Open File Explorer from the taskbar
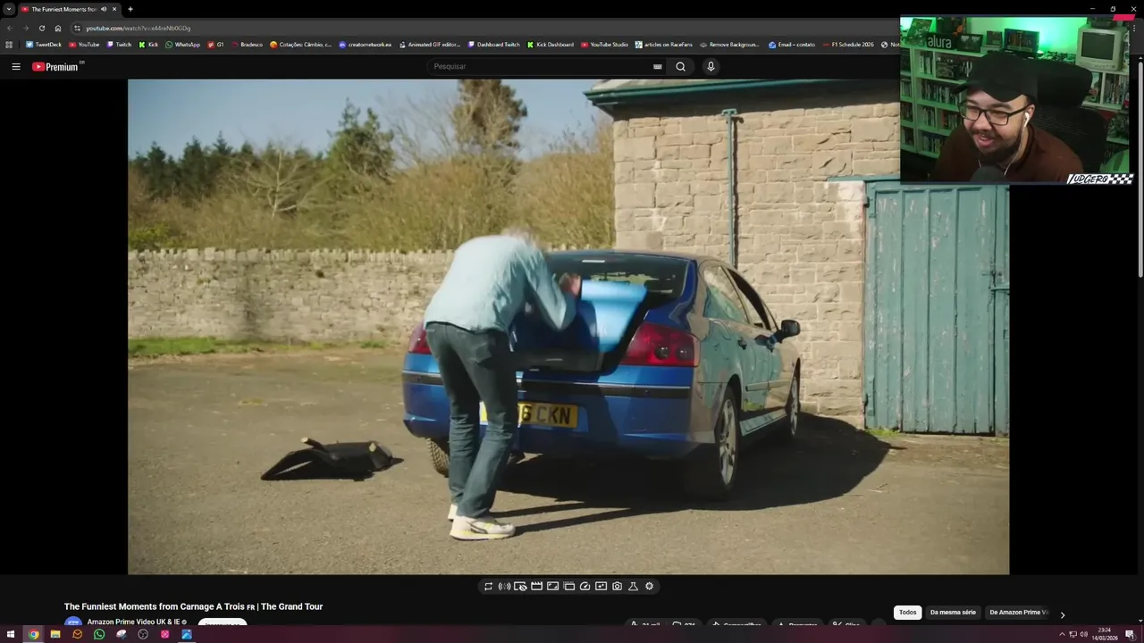1144x643 pixels. [x=55, y=634]
